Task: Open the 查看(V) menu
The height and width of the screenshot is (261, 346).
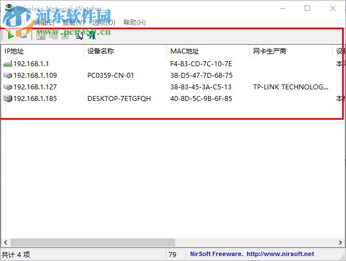Action: (x=74, y=22)
